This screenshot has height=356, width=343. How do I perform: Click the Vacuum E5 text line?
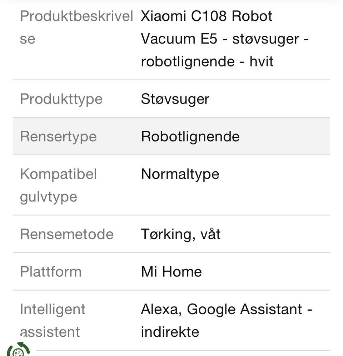179,39
